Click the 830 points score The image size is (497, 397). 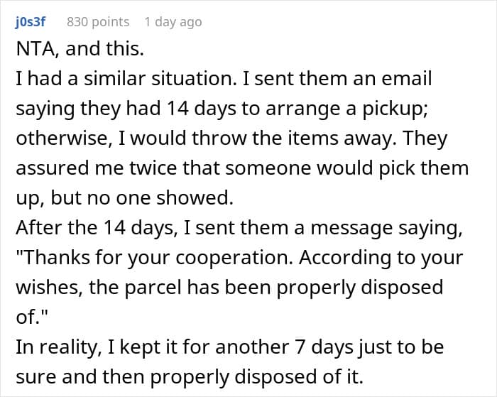tap(98, 22)
